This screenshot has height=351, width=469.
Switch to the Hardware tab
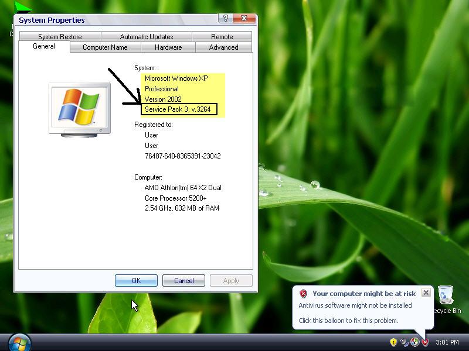[168, 47]
